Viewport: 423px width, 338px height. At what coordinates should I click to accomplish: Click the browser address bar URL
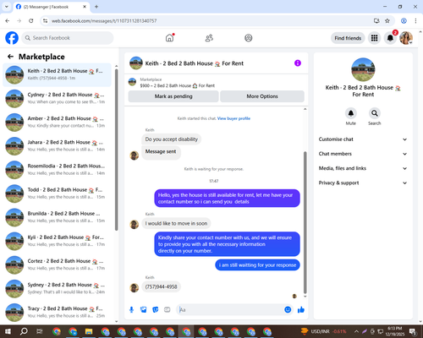coord(104,21)
